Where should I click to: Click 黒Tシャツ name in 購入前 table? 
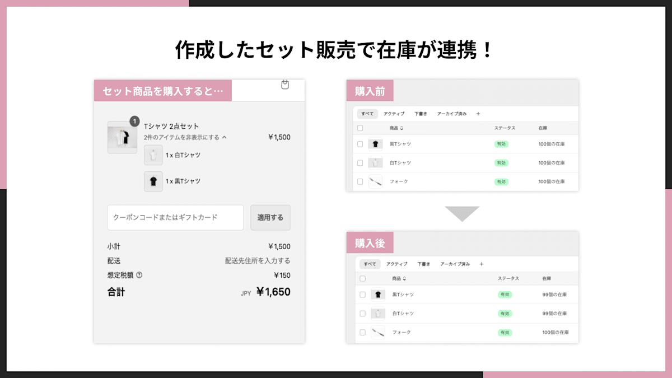400,144
